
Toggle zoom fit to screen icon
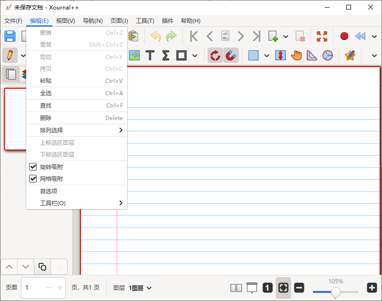[x=283, y=288]
